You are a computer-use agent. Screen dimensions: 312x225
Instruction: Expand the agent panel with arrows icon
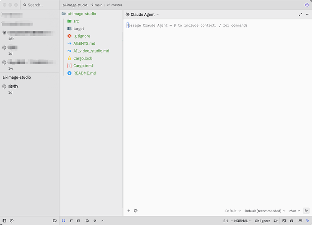click(300, 14)
